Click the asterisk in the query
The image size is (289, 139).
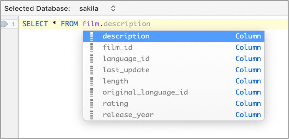pos(54,24)
